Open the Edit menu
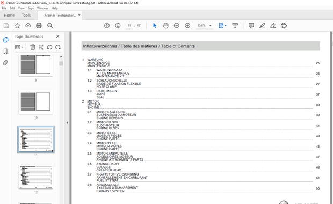 12,8
